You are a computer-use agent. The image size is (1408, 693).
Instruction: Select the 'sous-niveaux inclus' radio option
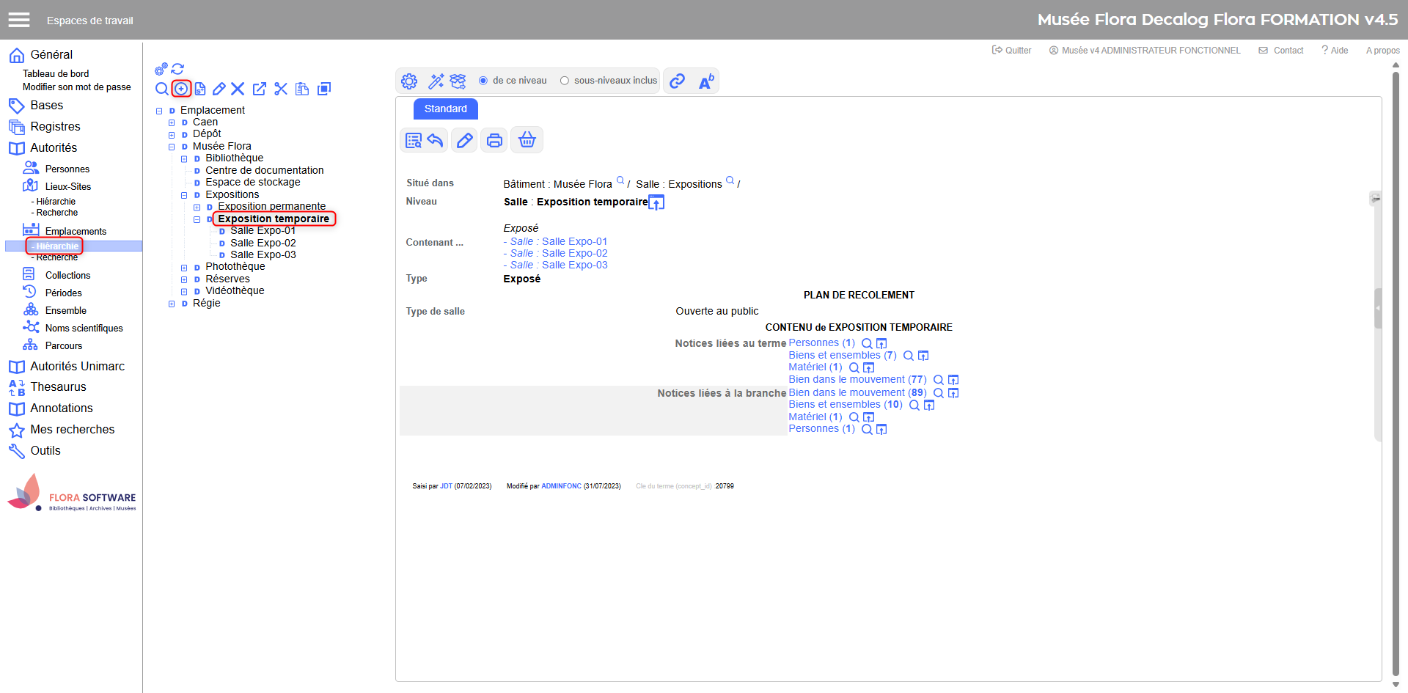tap(565, 81)
